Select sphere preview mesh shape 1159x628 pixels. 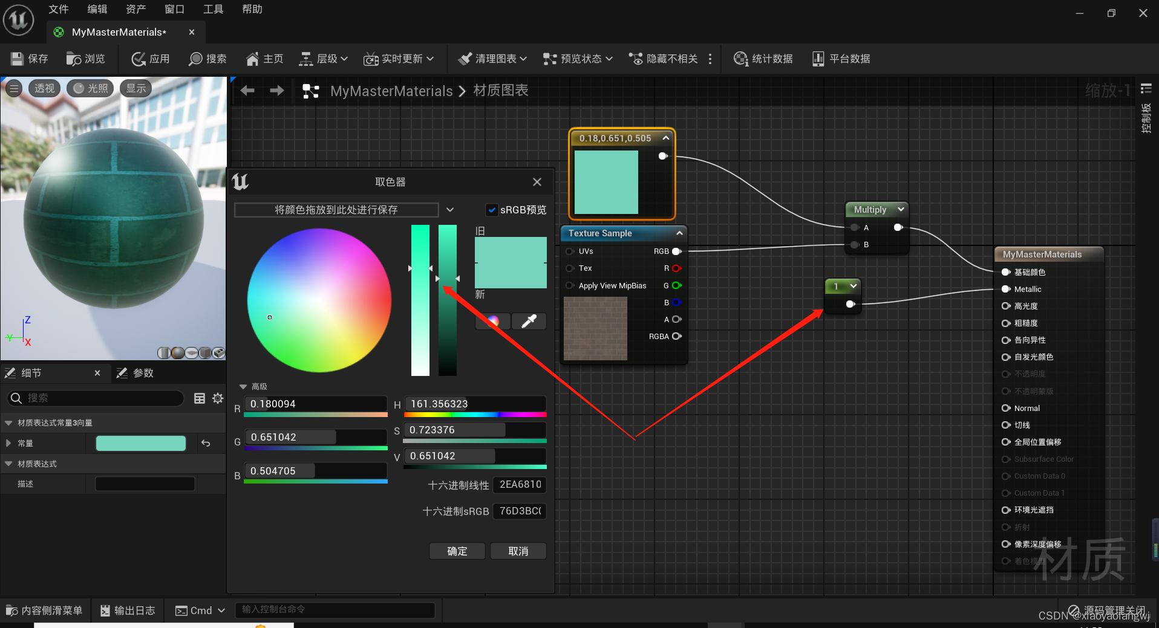[x=178, y=353]
